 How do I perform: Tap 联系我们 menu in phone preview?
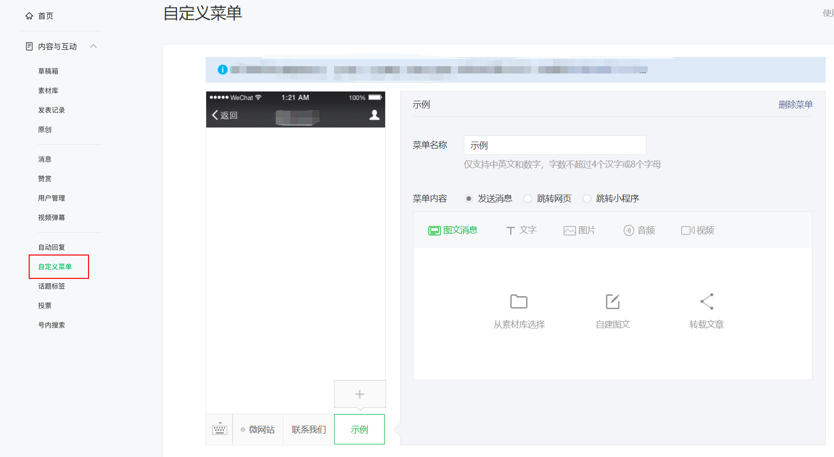click(x=308, y=429)
